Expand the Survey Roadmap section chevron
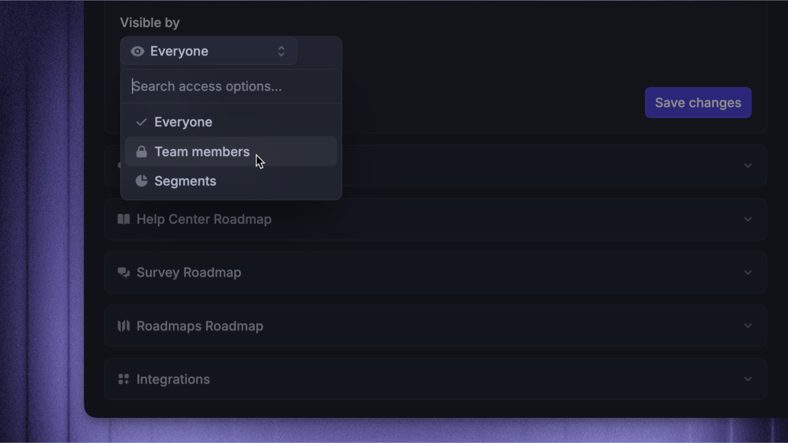 [748, 272]
